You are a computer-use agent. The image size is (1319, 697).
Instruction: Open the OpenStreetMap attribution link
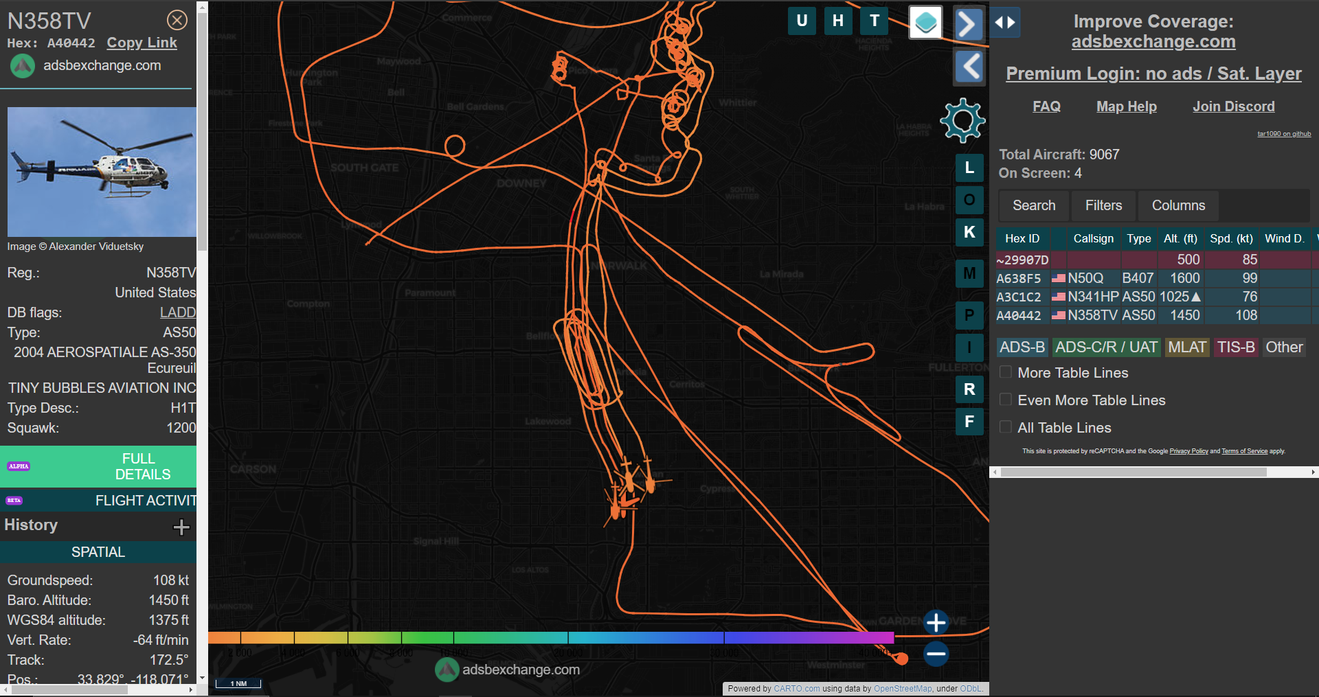point(903,689)
